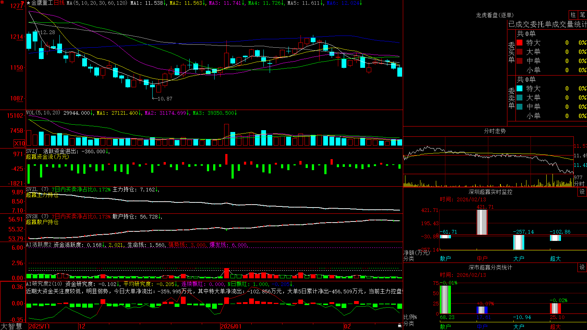Click the teal 大单 sell-order swatch
587x330 pixels.
(x=519, y=98)
